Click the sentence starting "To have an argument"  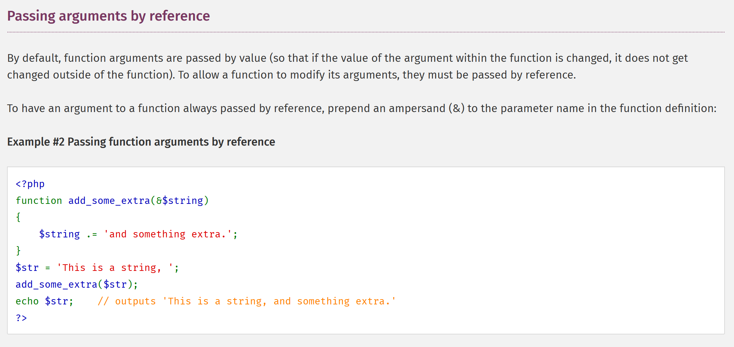tap(361, 108)
